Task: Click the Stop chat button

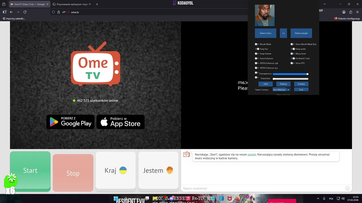Action: point(73,173)
